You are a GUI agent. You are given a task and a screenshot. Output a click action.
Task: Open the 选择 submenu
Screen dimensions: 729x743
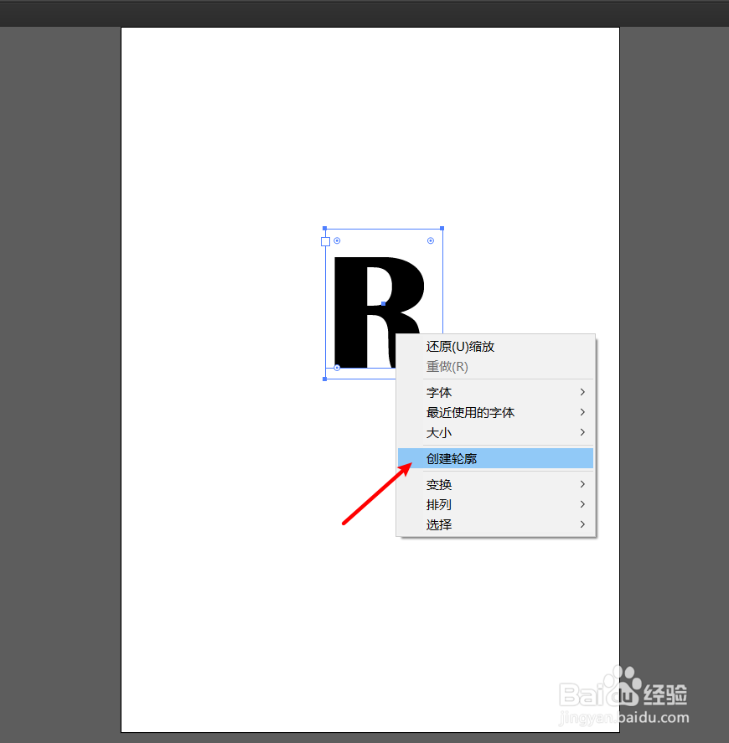pos(438,524)
